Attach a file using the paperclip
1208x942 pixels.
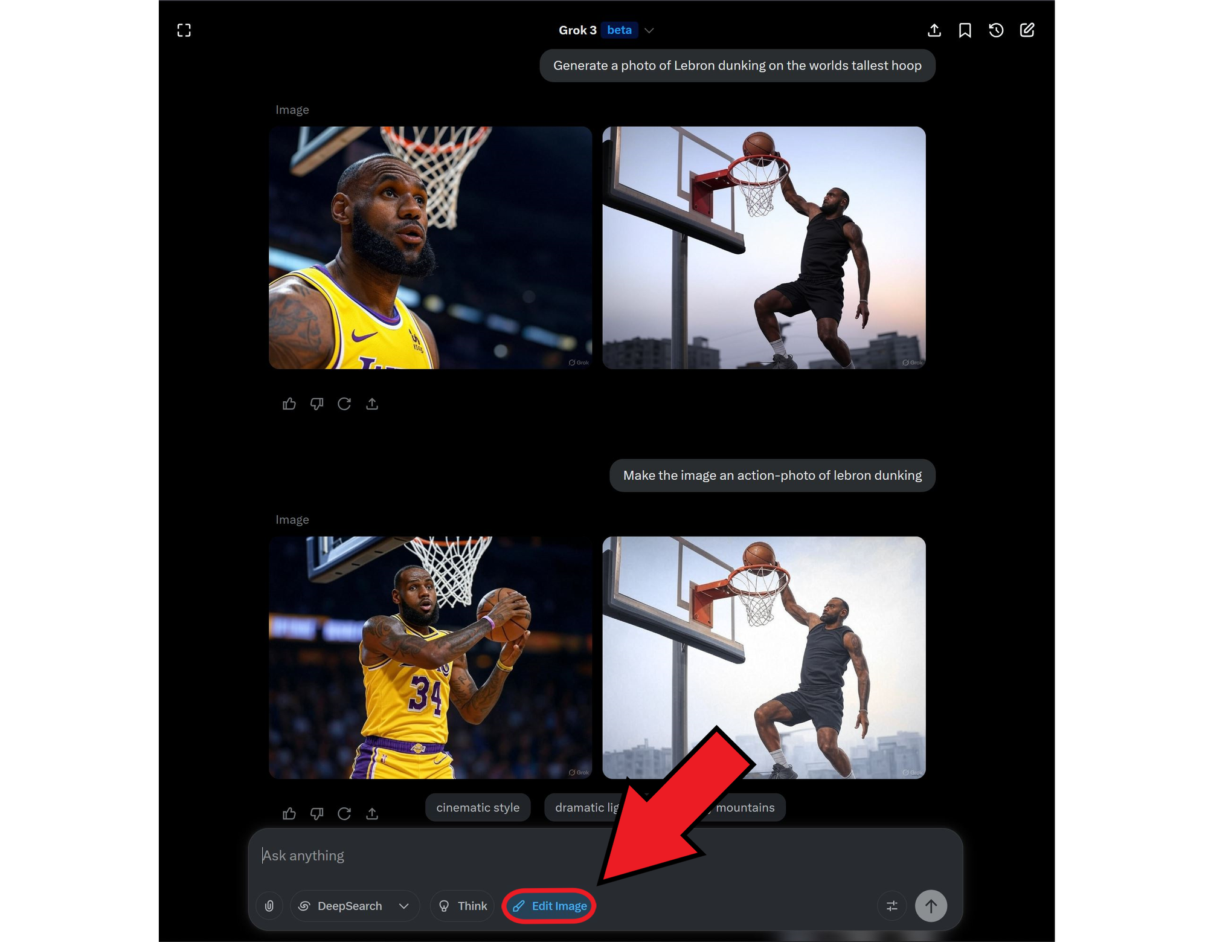269,906
